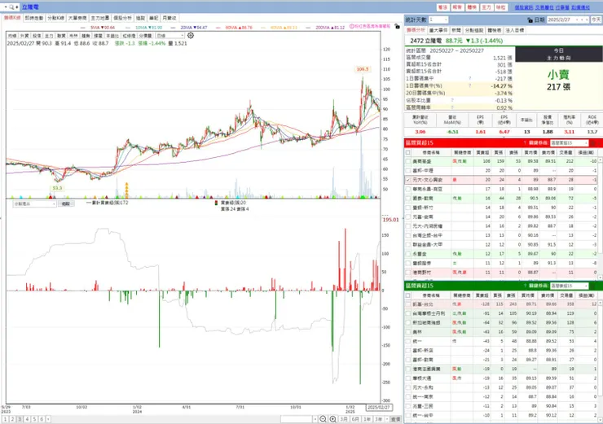Open the dropdown arrow left of search icon
The height and width of the screenshot is (424, 603).
coord(6,7)
